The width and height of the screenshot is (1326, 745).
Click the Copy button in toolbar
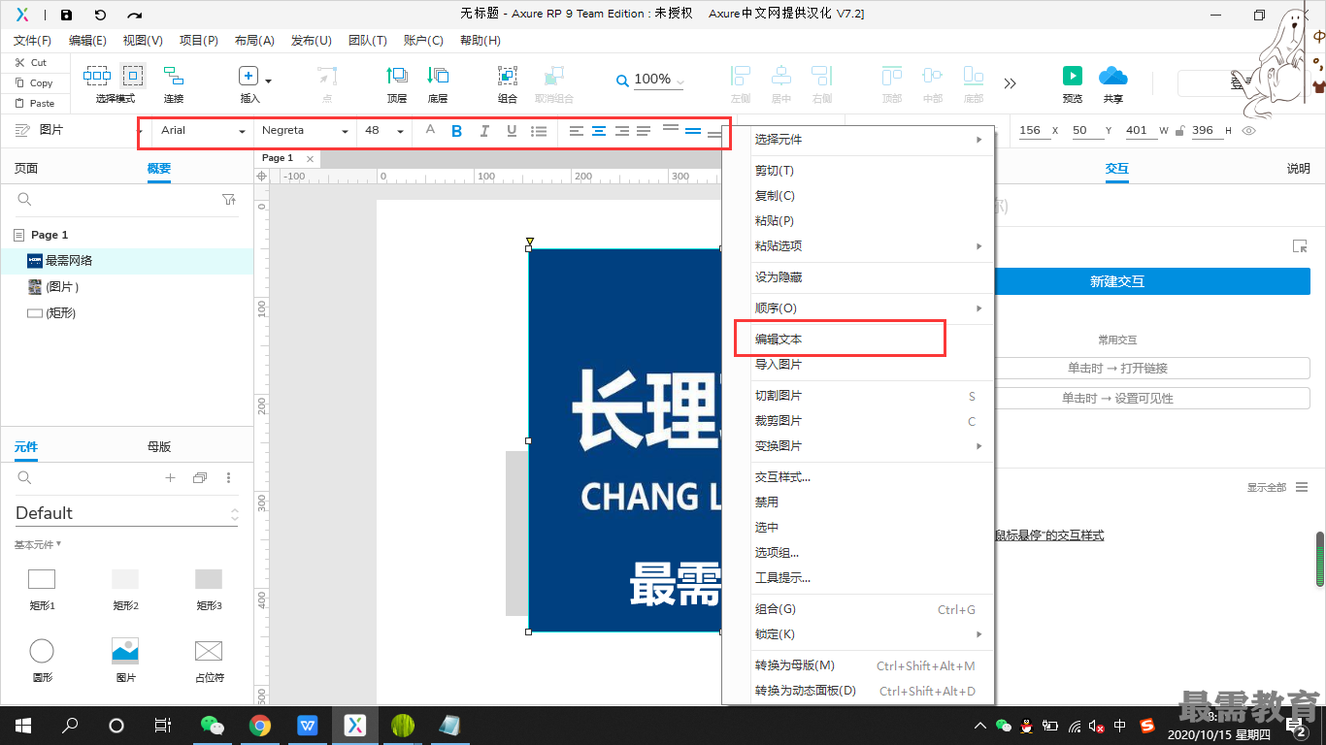33,83
